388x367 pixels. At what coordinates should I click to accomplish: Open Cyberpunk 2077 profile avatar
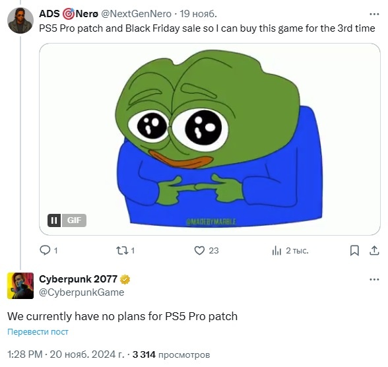[x=20, y=286]
